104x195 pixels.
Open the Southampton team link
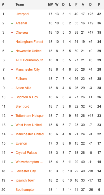25,190
